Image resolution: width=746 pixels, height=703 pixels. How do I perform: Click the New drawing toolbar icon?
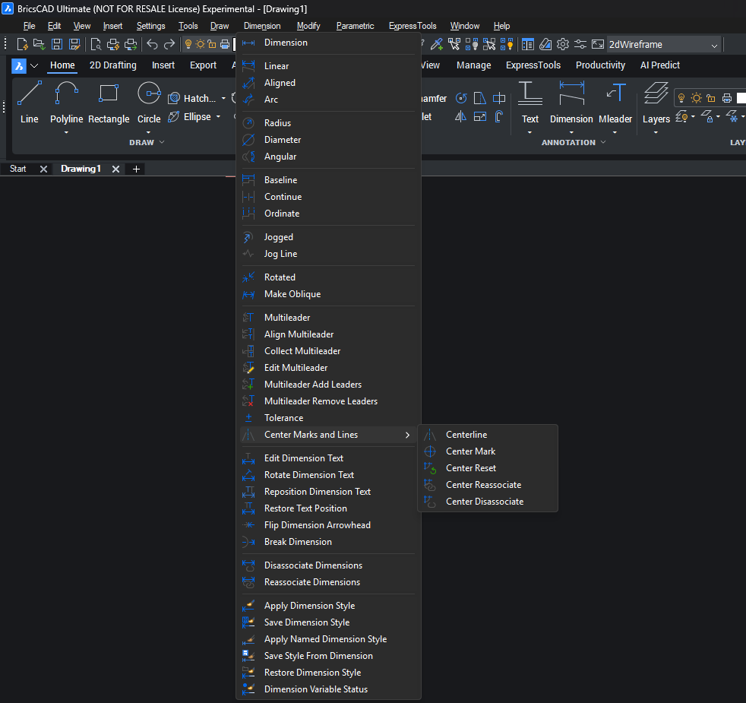[x=22, y=44]
